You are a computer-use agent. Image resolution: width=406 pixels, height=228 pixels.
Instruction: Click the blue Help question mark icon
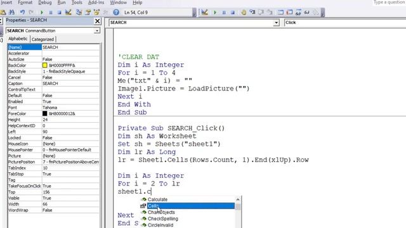click(x=116, y=12)
